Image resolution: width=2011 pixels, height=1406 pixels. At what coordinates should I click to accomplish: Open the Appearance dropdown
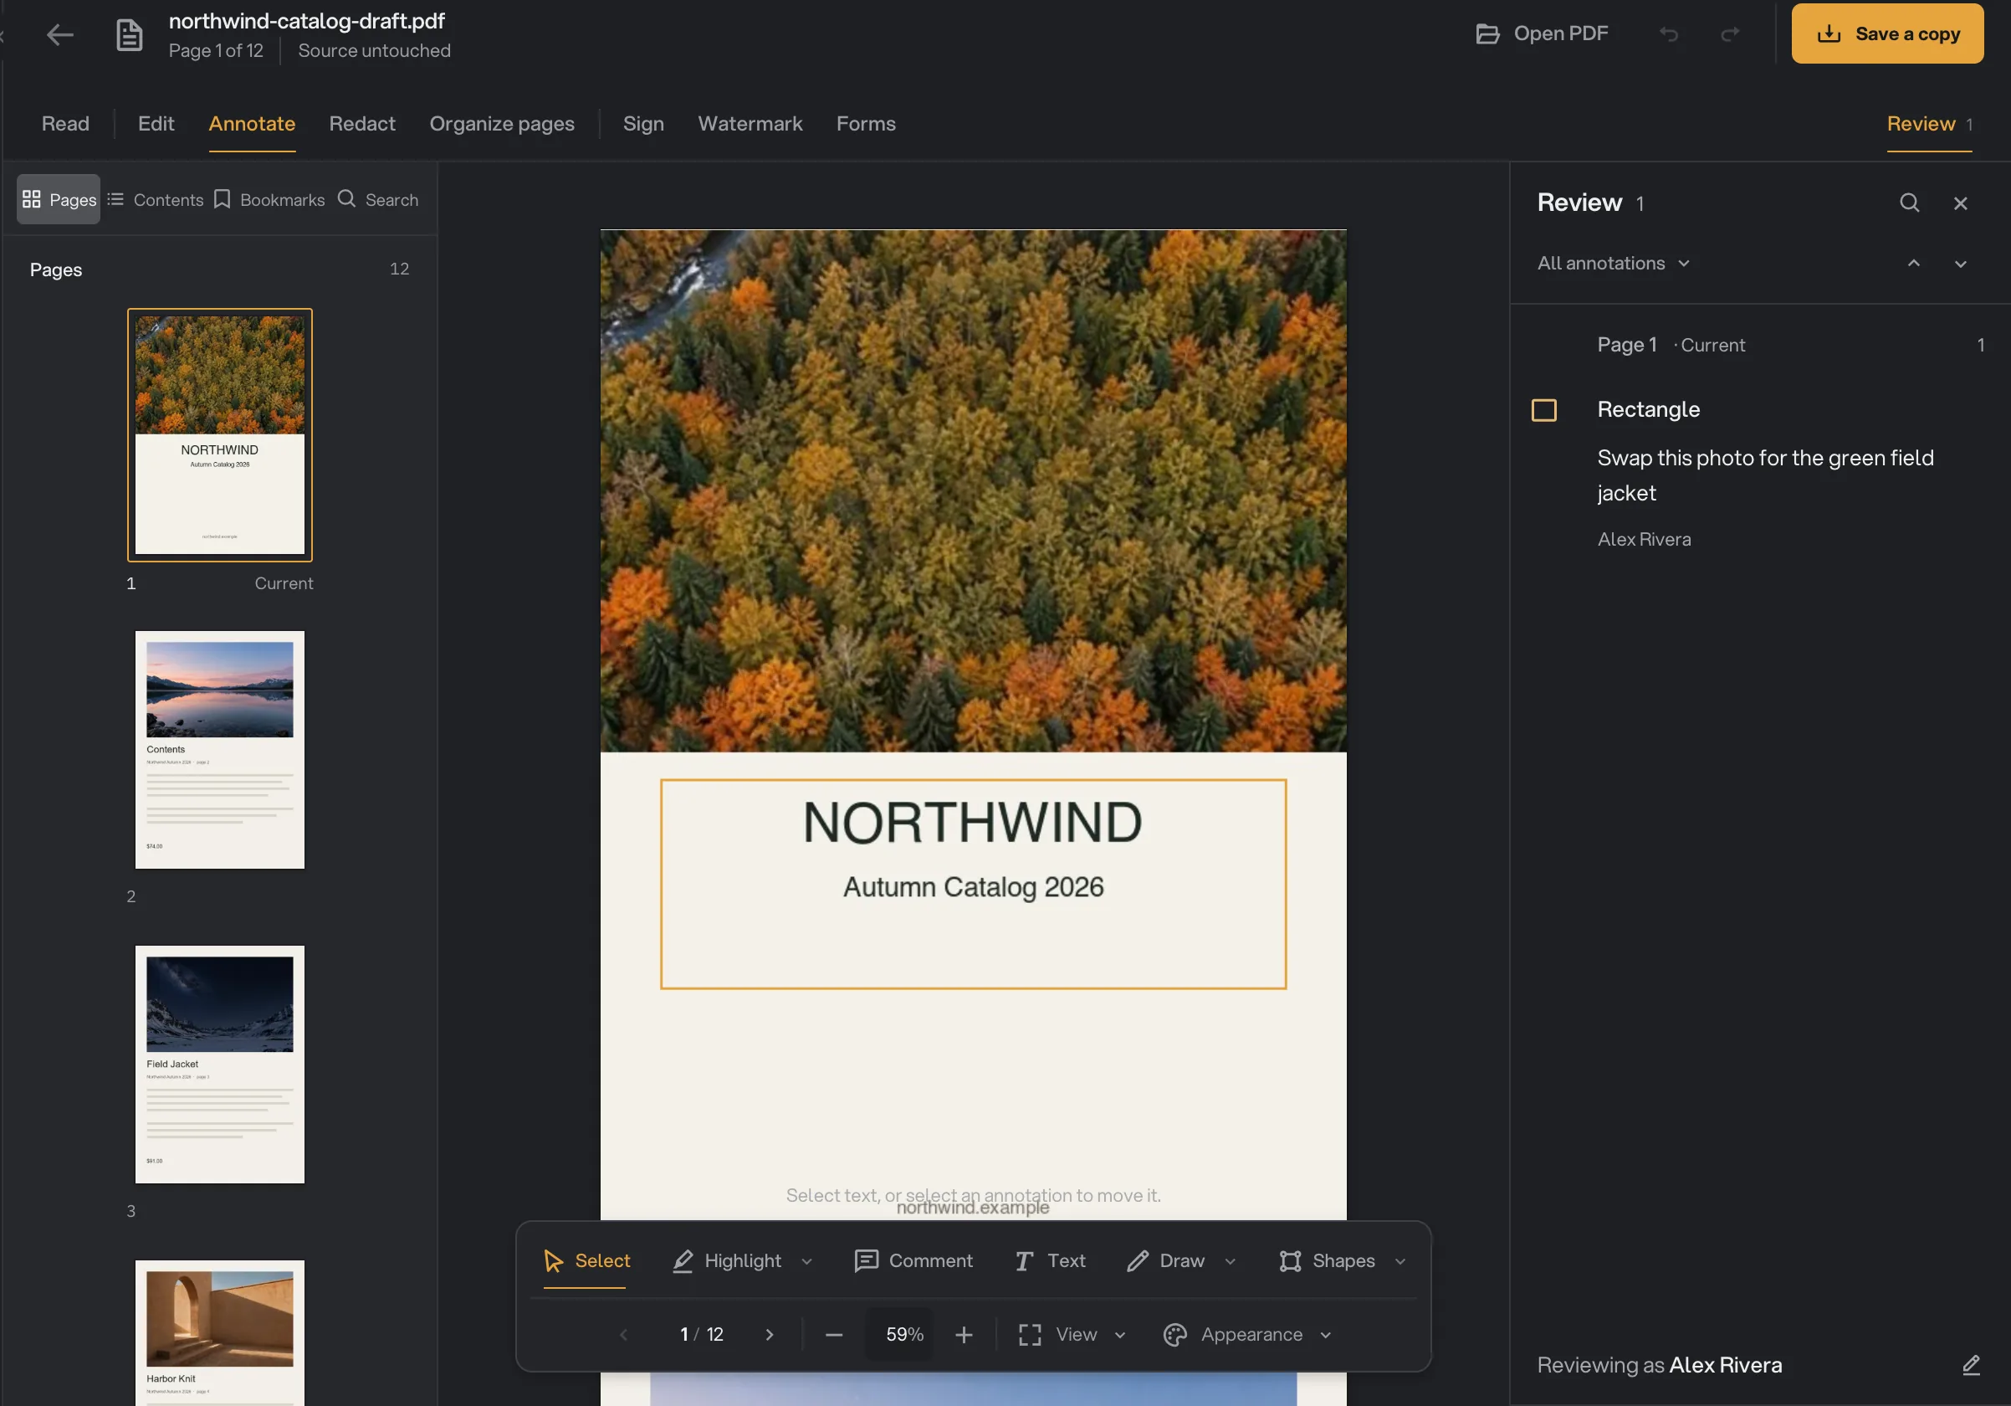pos(1247,1334)
